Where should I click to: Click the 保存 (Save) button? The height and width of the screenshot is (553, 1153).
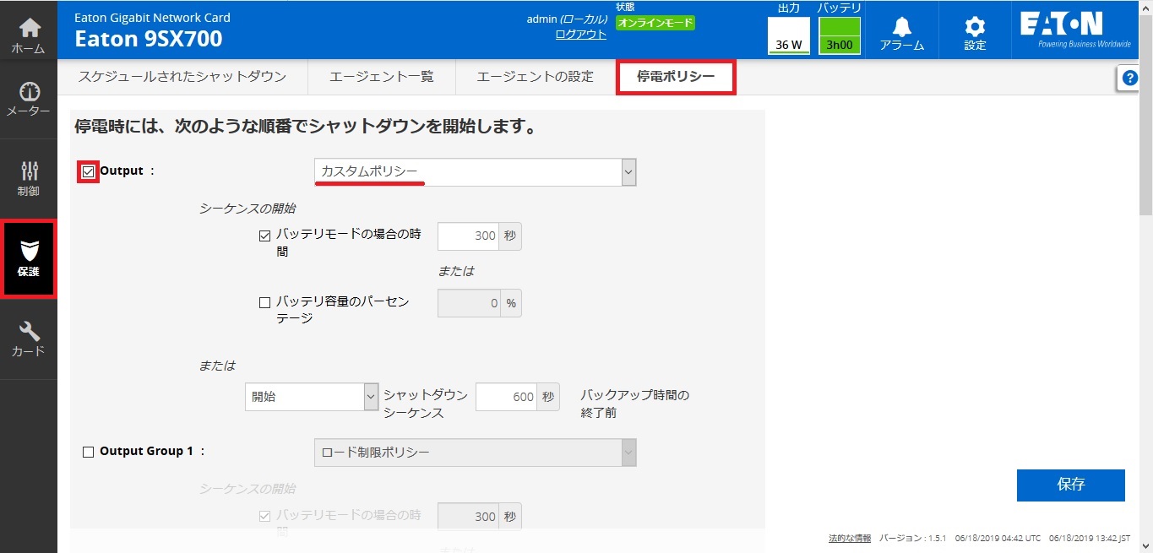(x=1070, y=485)
